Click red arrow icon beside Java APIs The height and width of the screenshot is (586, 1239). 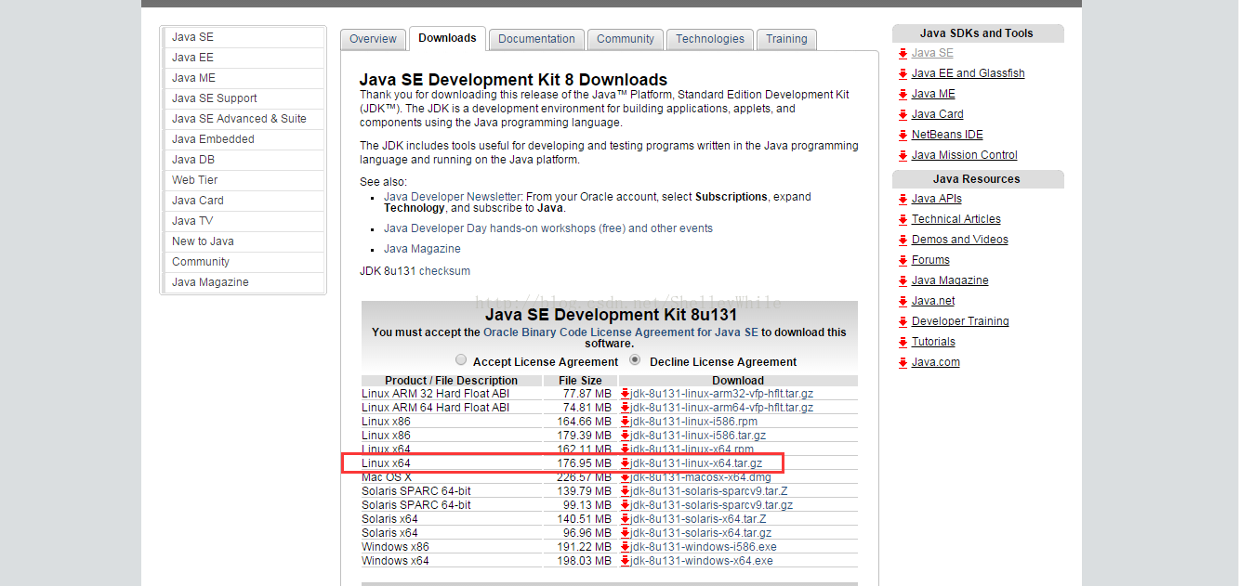point(903,199)
